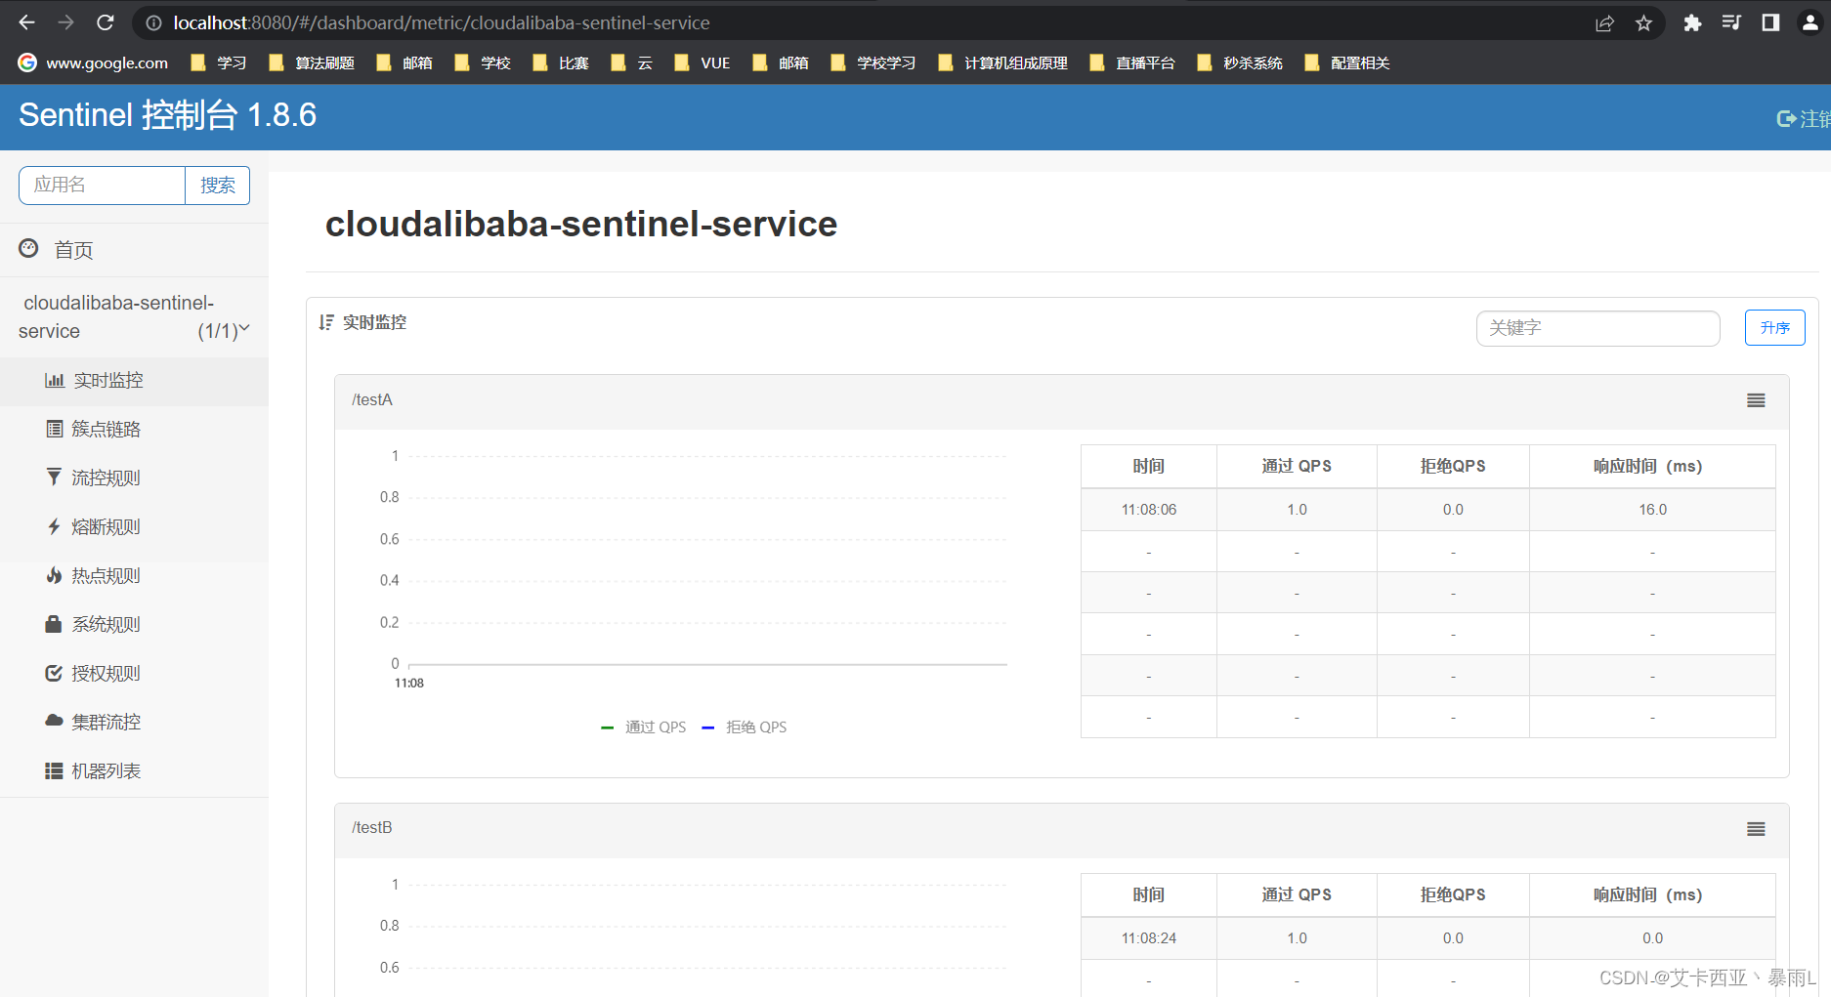1831x997 pixels.
Task: Open the browser extensions puzzle icon
Action: [x=1692, y=22]
